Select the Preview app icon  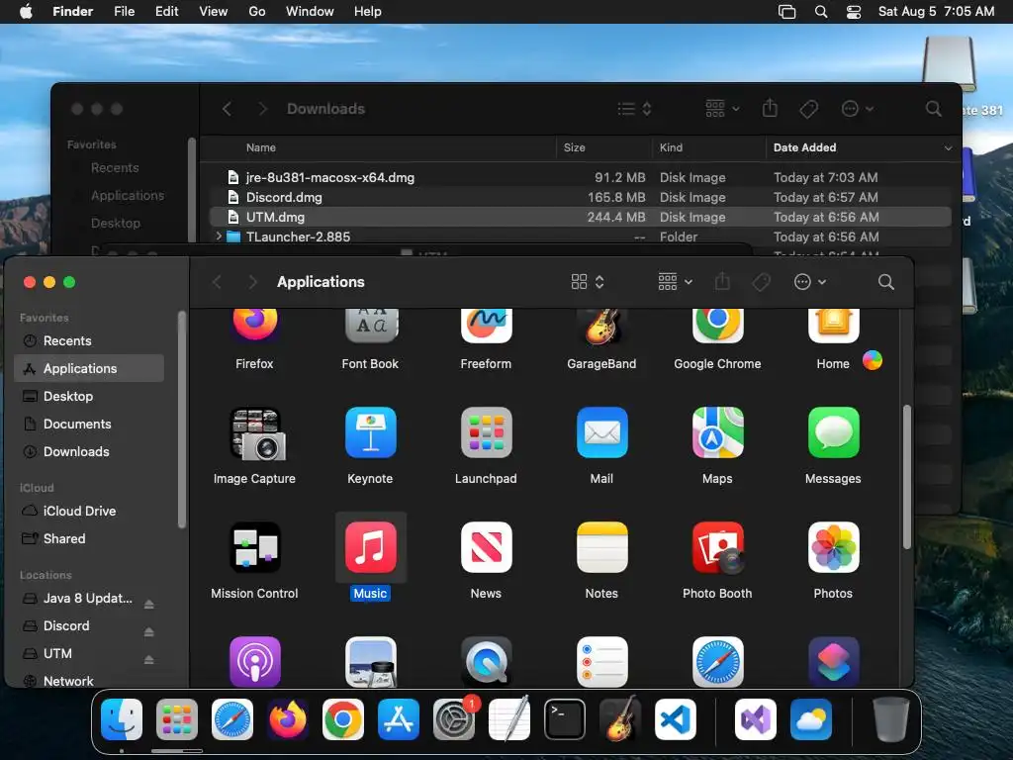pos(371,662)
